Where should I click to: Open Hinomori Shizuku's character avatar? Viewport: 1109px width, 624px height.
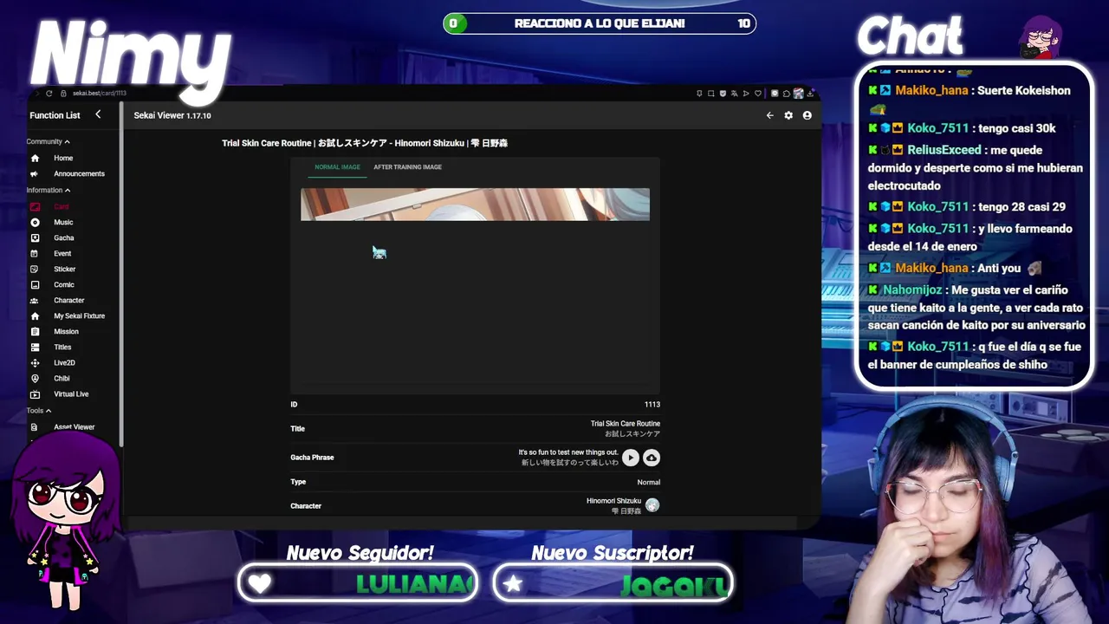(x=652, y=505)
